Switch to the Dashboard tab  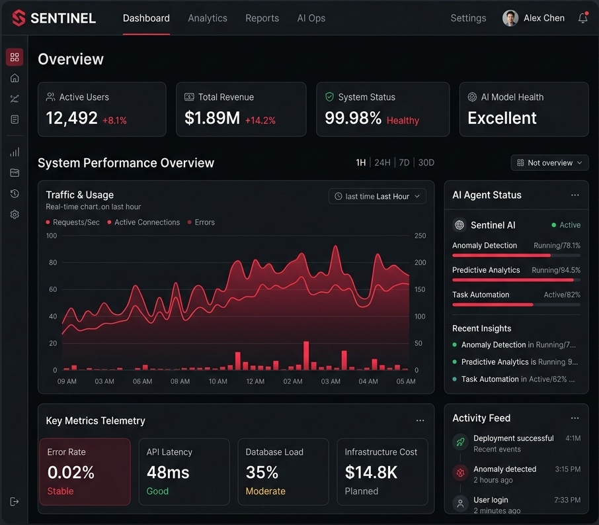click(x=146, y=18)
